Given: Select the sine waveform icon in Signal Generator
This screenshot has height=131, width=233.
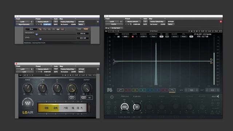Looking at the screenshot, I should (x=40, y=29).
